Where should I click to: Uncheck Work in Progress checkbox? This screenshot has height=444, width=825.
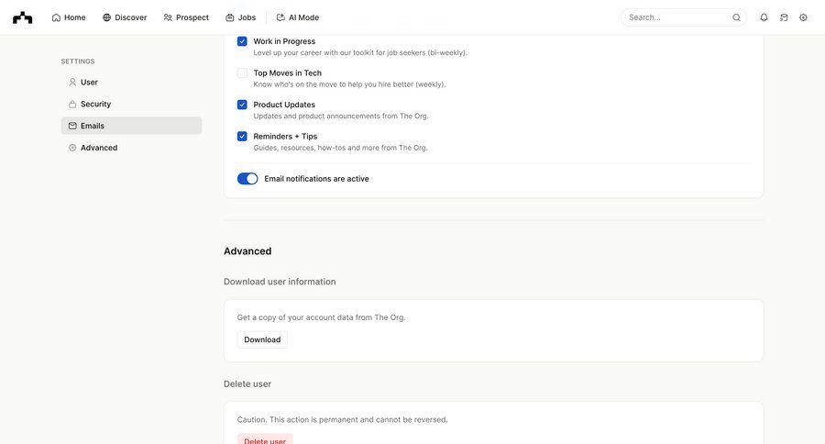click(242, 41)
